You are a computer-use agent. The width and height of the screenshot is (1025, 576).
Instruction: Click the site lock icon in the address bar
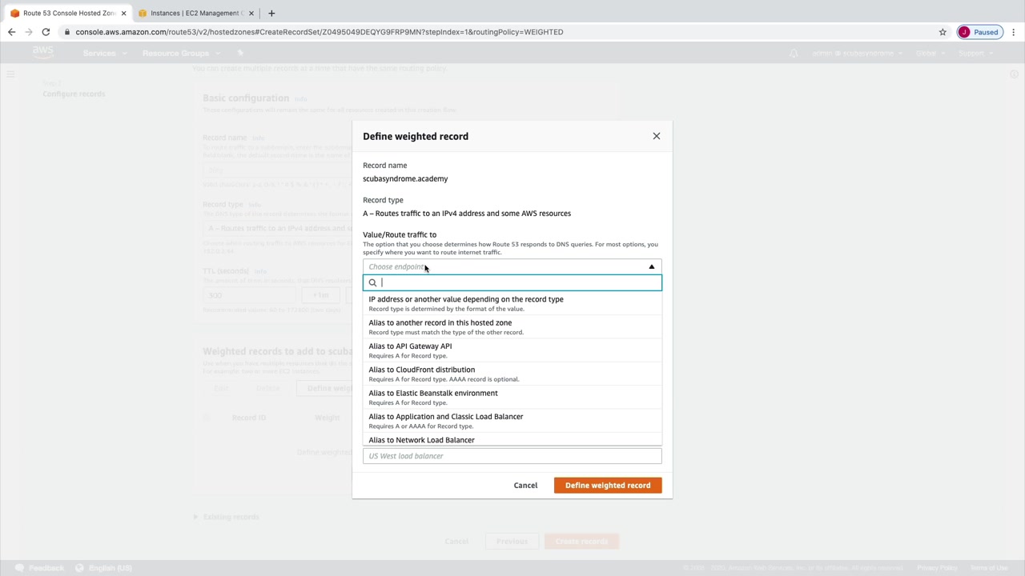point(67,32)
